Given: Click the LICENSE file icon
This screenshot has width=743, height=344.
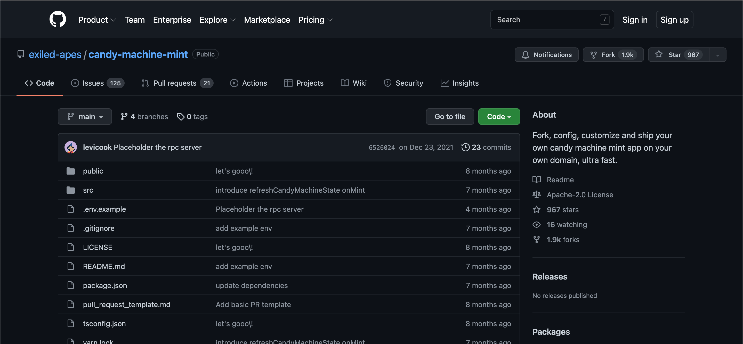Looking at the screenshot, I should (71, 247).
